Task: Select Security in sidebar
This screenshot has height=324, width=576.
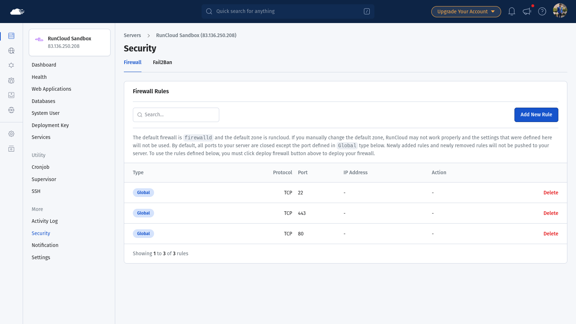Action: (x=41, y=233)
